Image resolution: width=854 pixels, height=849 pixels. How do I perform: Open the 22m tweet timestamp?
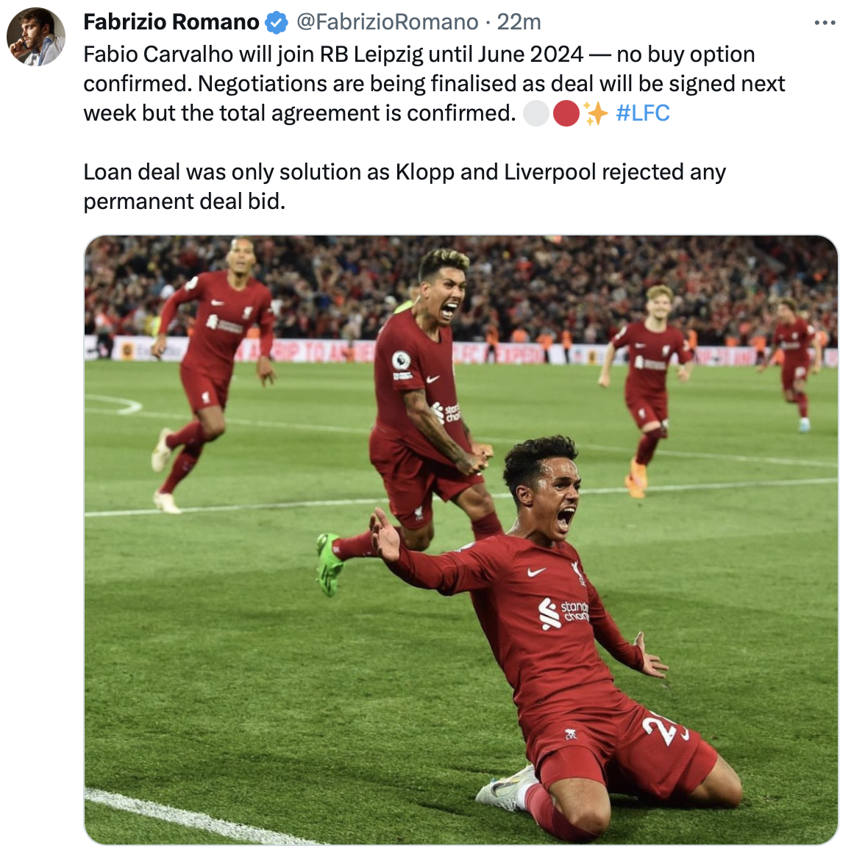[x=519, y=22]
